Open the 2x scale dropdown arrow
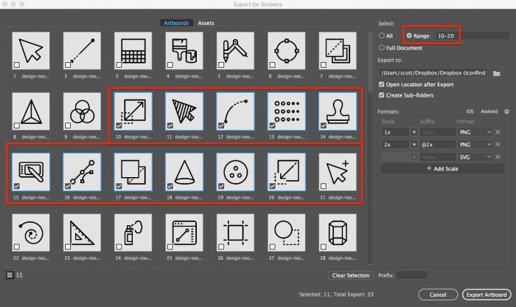The height and width of the screenshot is (307, 516). [x=414, y=145]
